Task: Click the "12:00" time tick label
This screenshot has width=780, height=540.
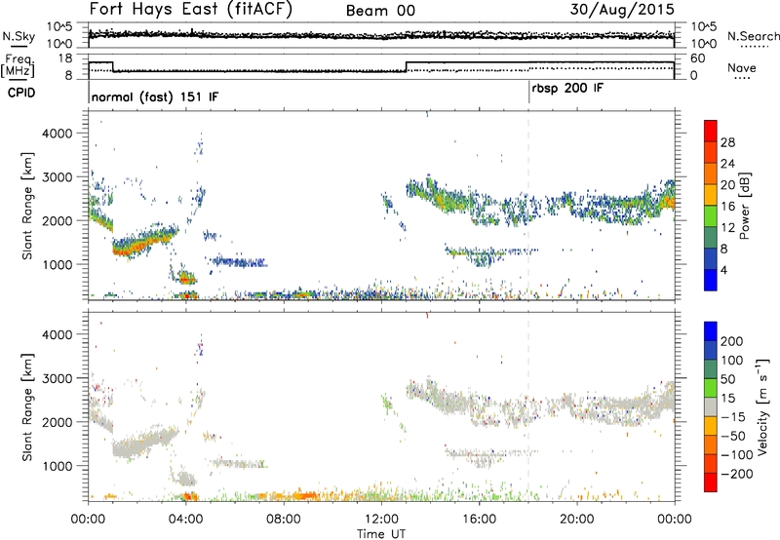Action: pyautogui.click(x=381, y=520)
